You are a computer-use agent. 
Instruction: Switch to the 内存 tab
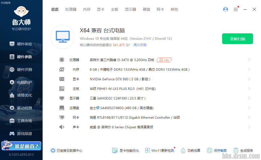click(87, 9)
